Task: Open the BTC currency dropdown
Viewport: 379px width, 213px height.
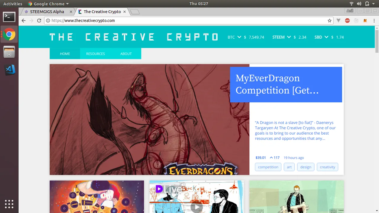Action: tap(239, 37)
